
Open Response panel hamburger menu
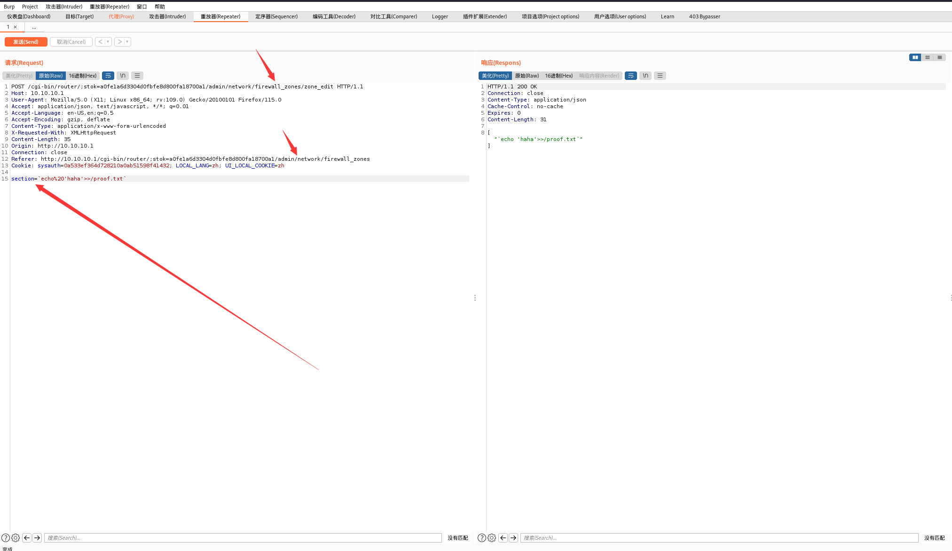660,76
